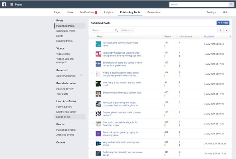Check the 'Smart tools for users and celebs' row
The height and width of the screenshot is (159, 236).
[x=92, y=64]
